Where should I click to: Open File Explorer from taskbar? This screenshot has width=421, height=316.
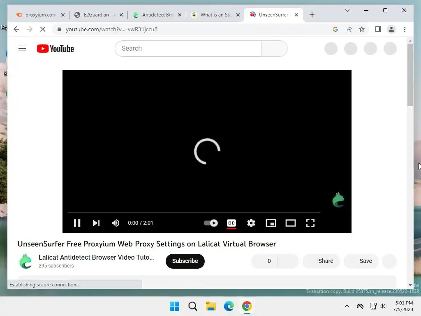pos(211,306)
